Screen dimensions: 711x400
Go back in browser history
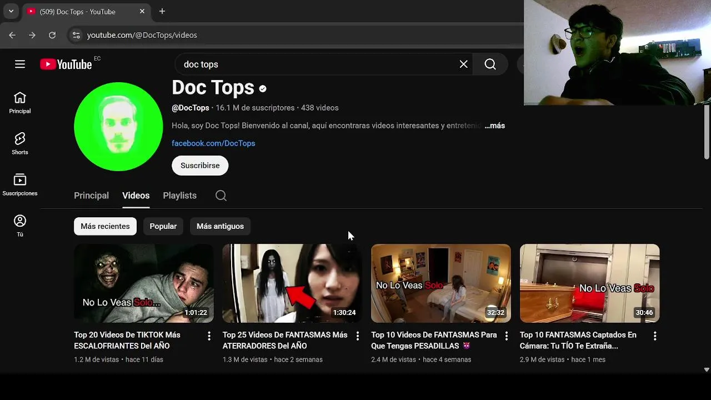[x=12, y=35]
